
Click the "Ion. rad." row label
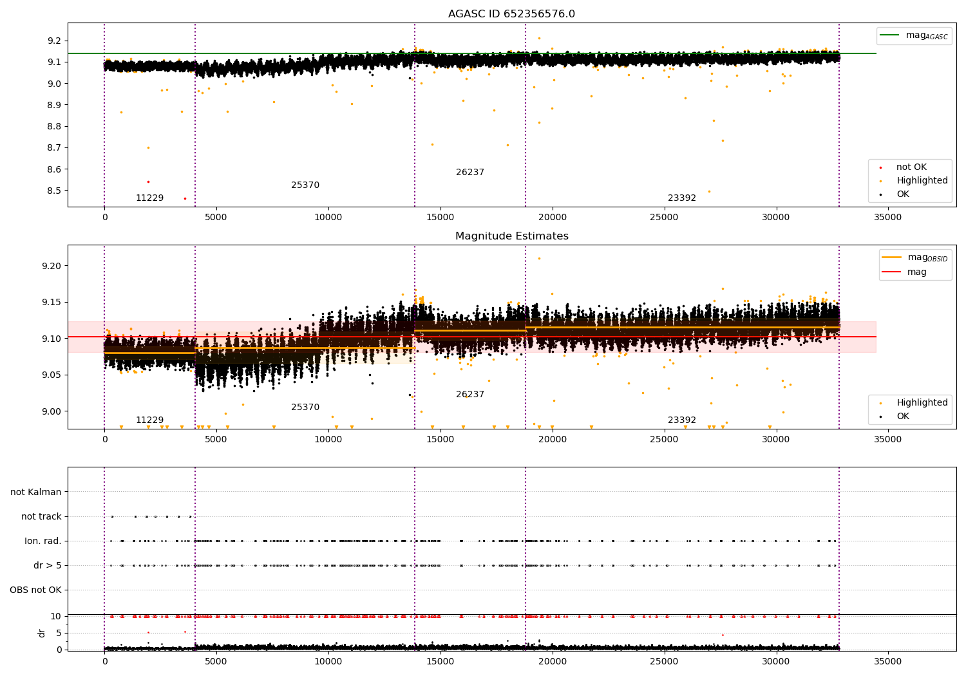[43, 541]
